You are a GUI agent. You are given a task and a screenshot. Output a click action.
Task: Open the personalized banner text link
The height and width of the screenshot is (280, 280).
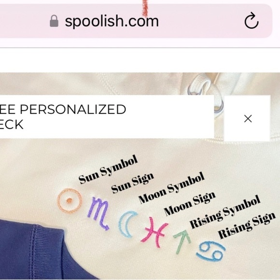[x=63, y=117]
